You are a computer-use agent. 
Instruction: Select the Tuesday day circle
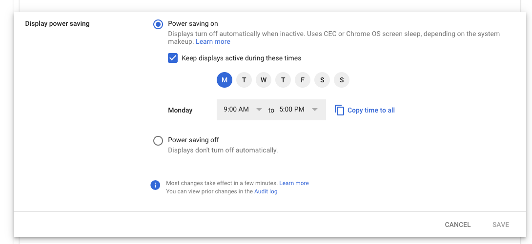(244, 80)
